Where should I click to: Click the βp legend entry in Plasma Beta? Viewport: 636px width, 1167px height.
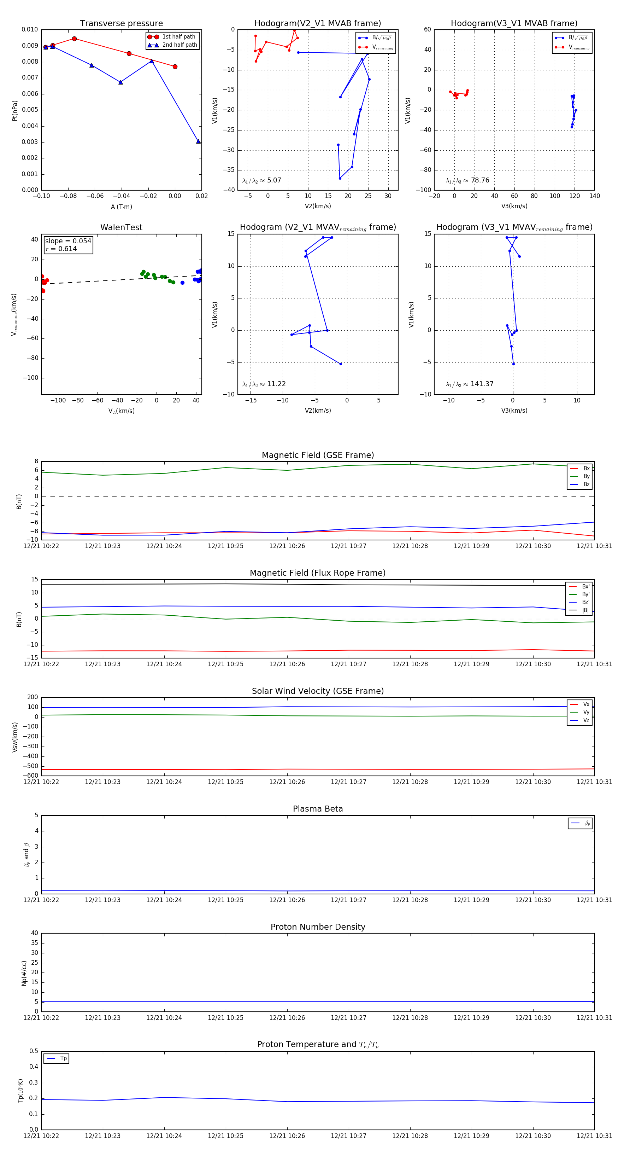[x=580, y=823]
